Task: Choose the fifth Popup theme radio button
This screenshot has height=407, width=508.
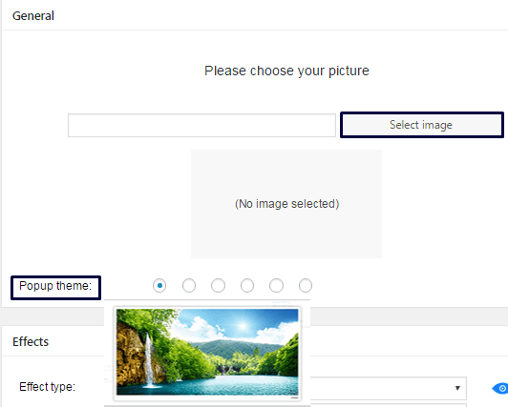Action: [276, 285]
